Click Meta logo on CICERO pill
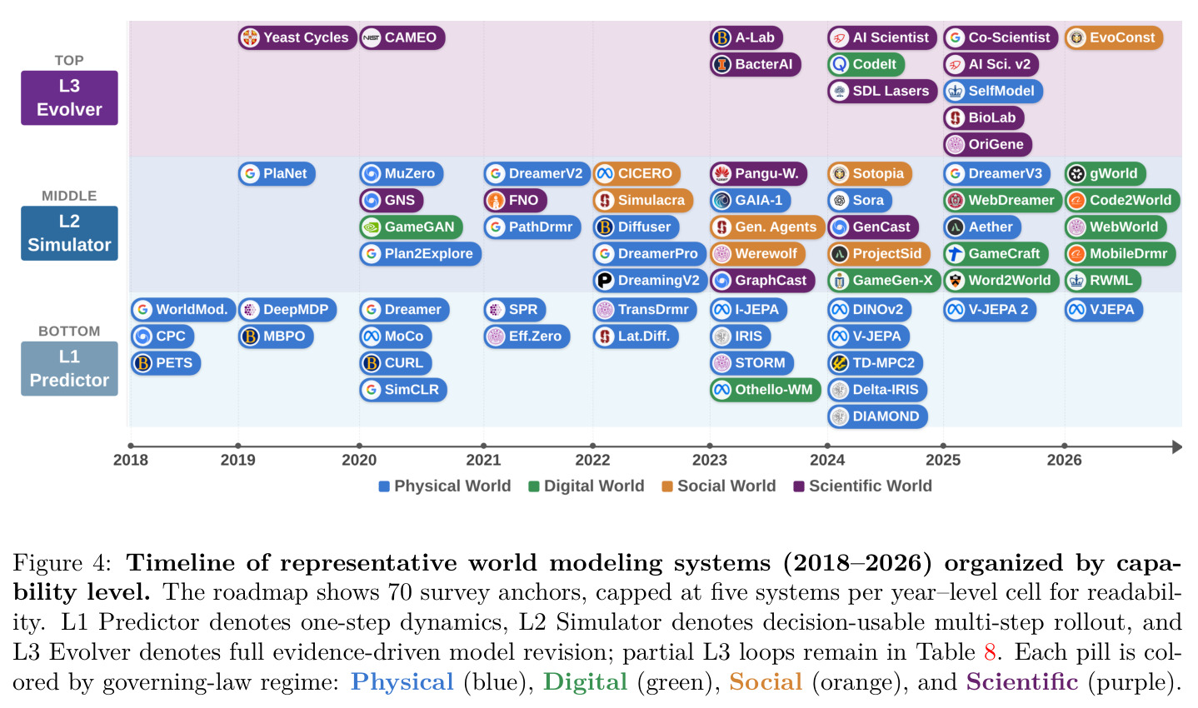Screen dimensions: 1198x708 pyautogui.click(x=605, y=173)
